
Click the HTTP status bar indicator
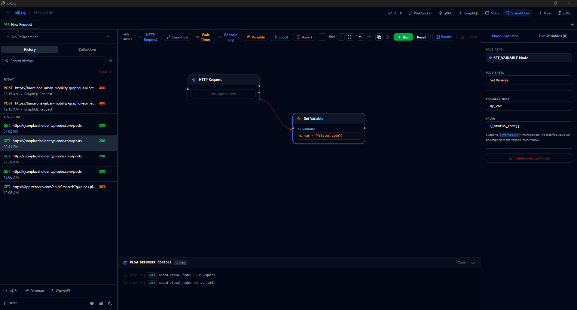pyautogui.click(x=11, y=303)
